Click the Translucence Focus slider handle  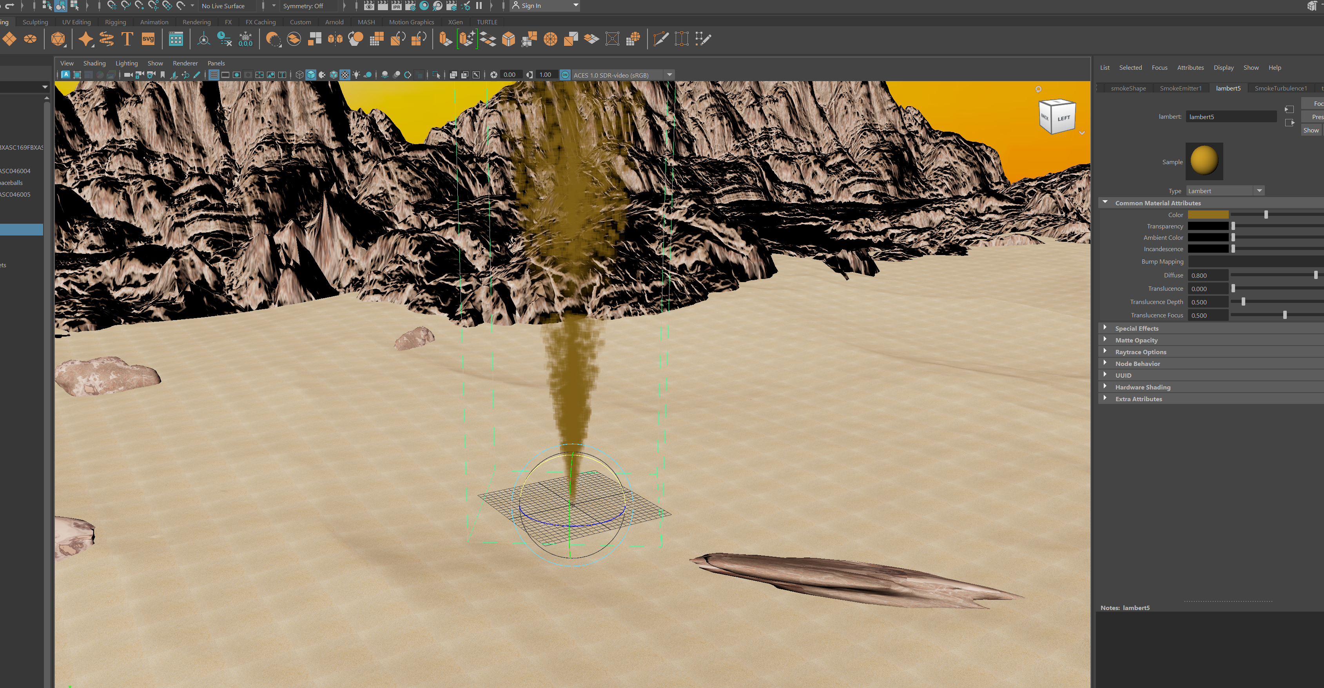[1284, 315]
